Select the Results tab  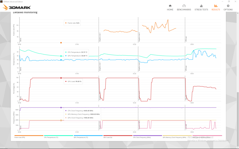pyautogui.click(x=216, y=8)
